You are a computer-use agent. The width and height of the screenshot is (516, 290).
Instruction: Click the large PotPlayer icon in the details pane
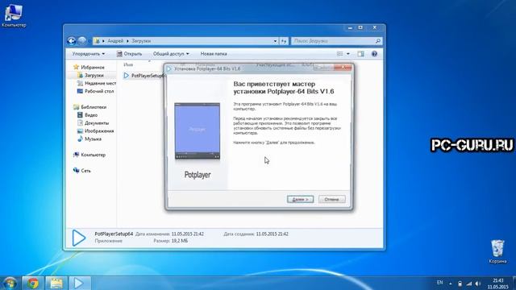coord(79,238)
